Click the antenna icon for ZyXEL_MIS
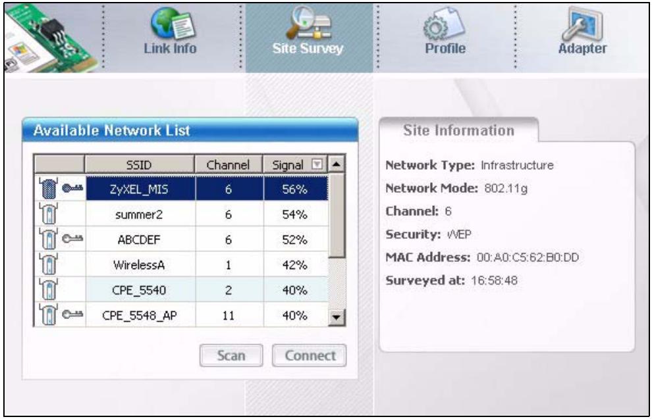Screen dimensions: 652x419 click(x=48, y=188)
